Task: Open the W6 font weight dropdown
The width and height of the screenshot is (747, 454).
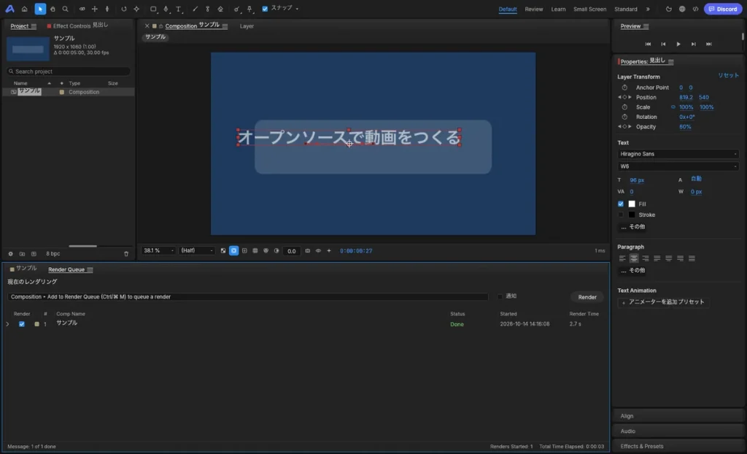Action: (x=678, y=166)
